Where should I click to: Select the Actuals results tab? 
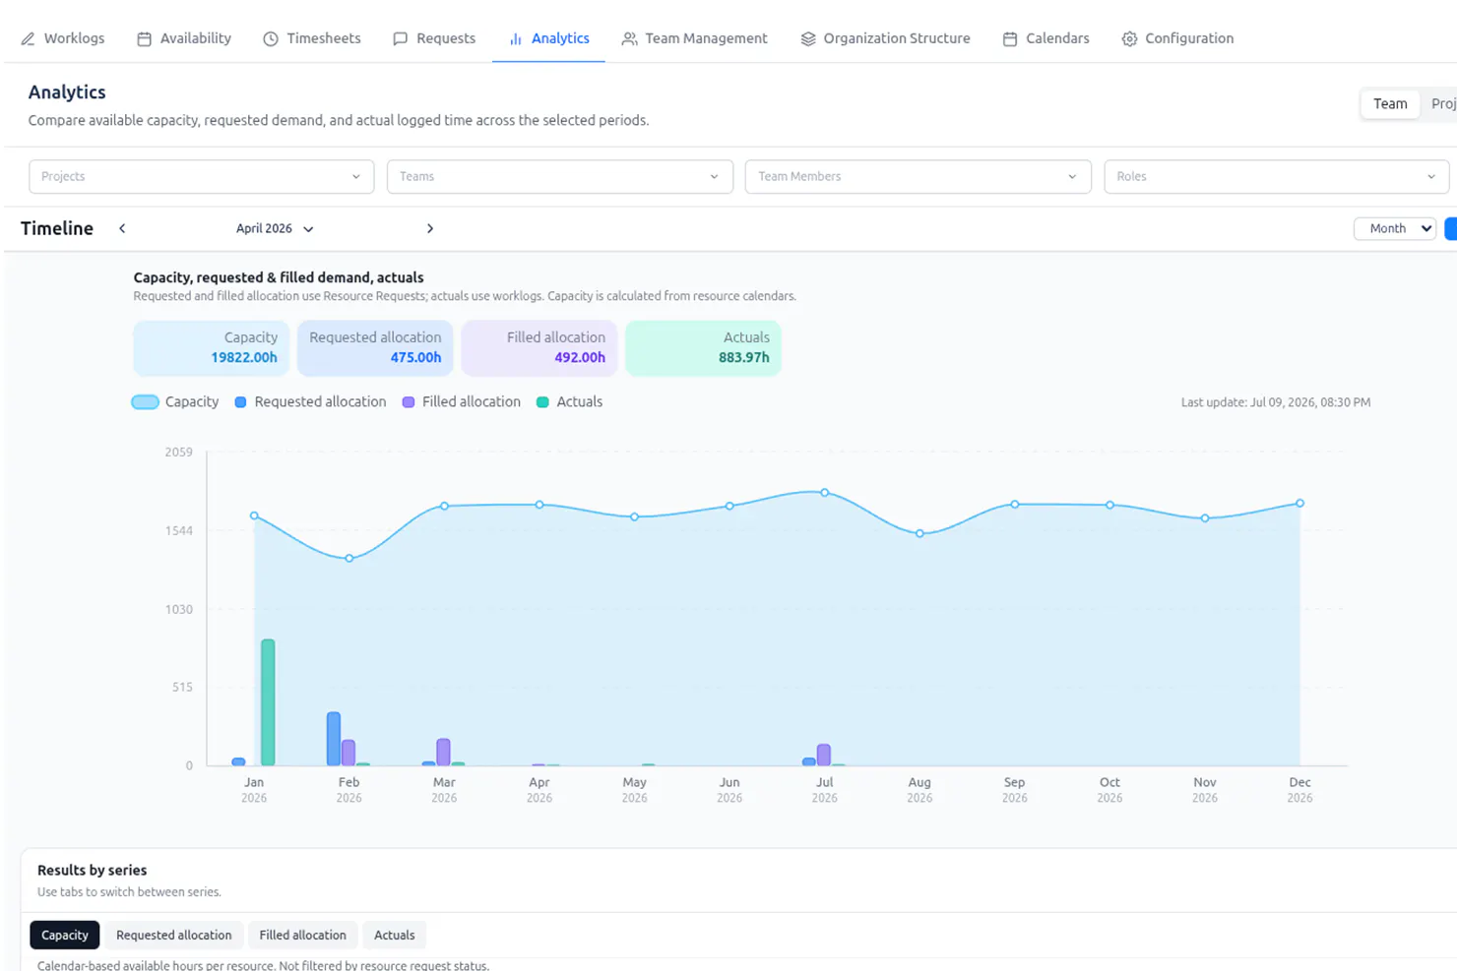pyautogui.click(x=395, y=935)
